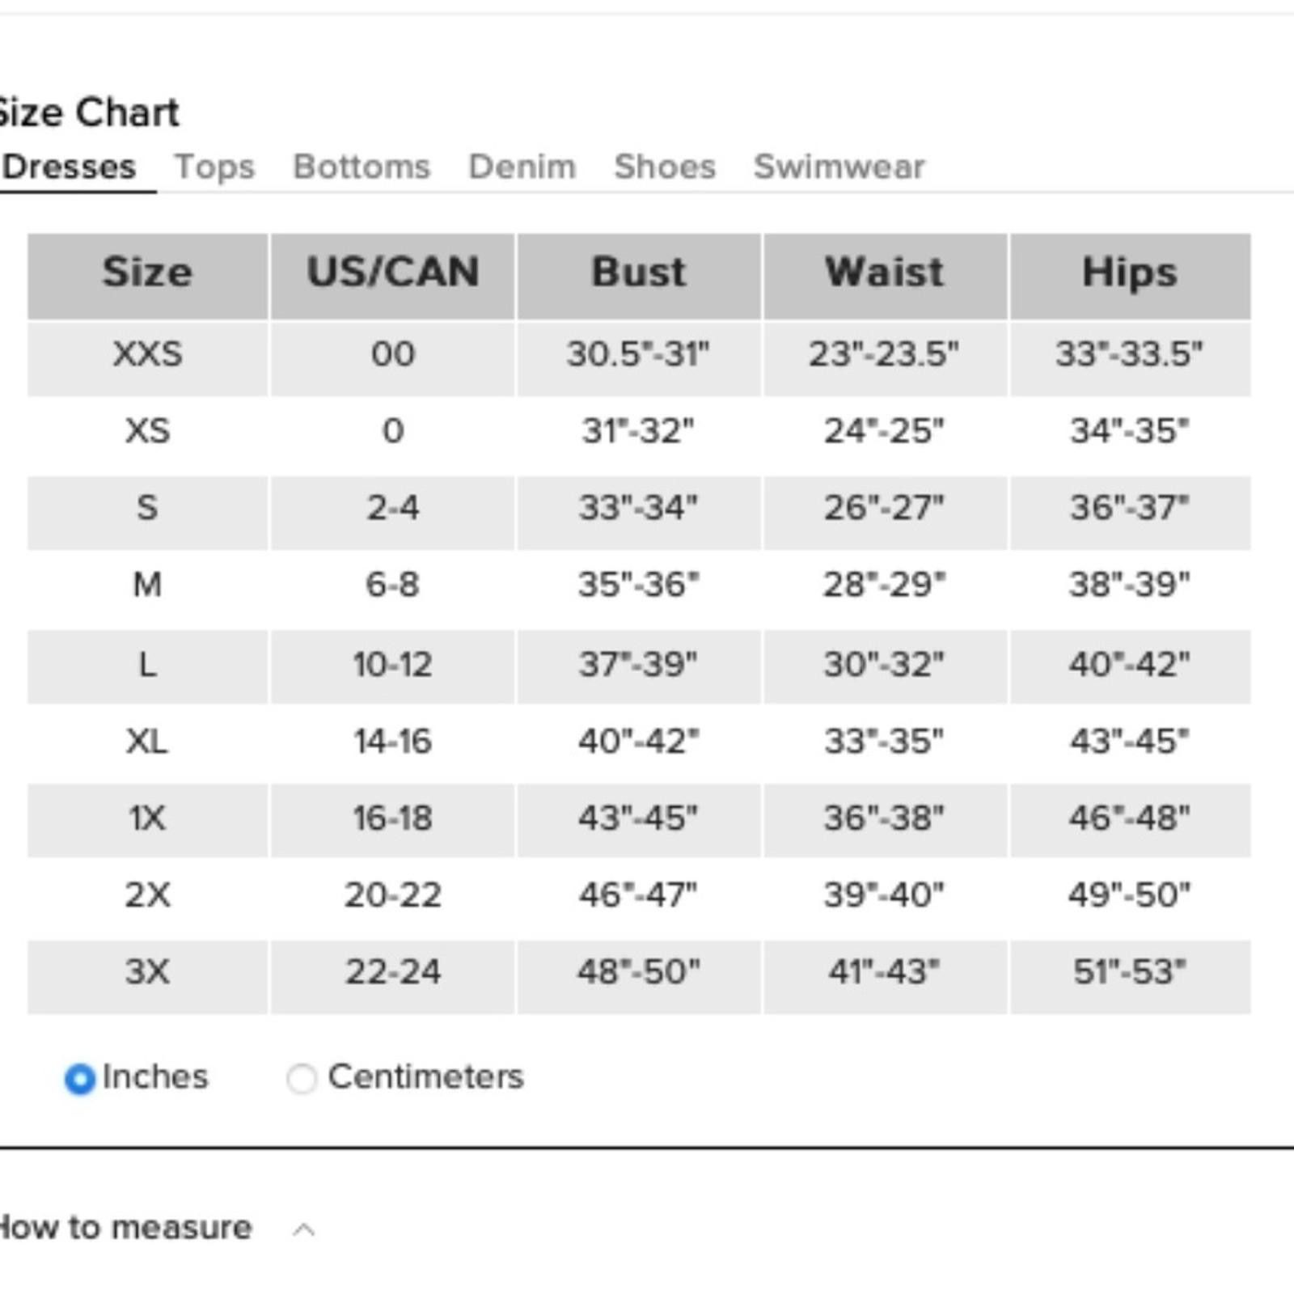The height and width of the screenshot is (1294, 1294).
Task: Open the Shoes size chart tab
Action: [665, 167]
